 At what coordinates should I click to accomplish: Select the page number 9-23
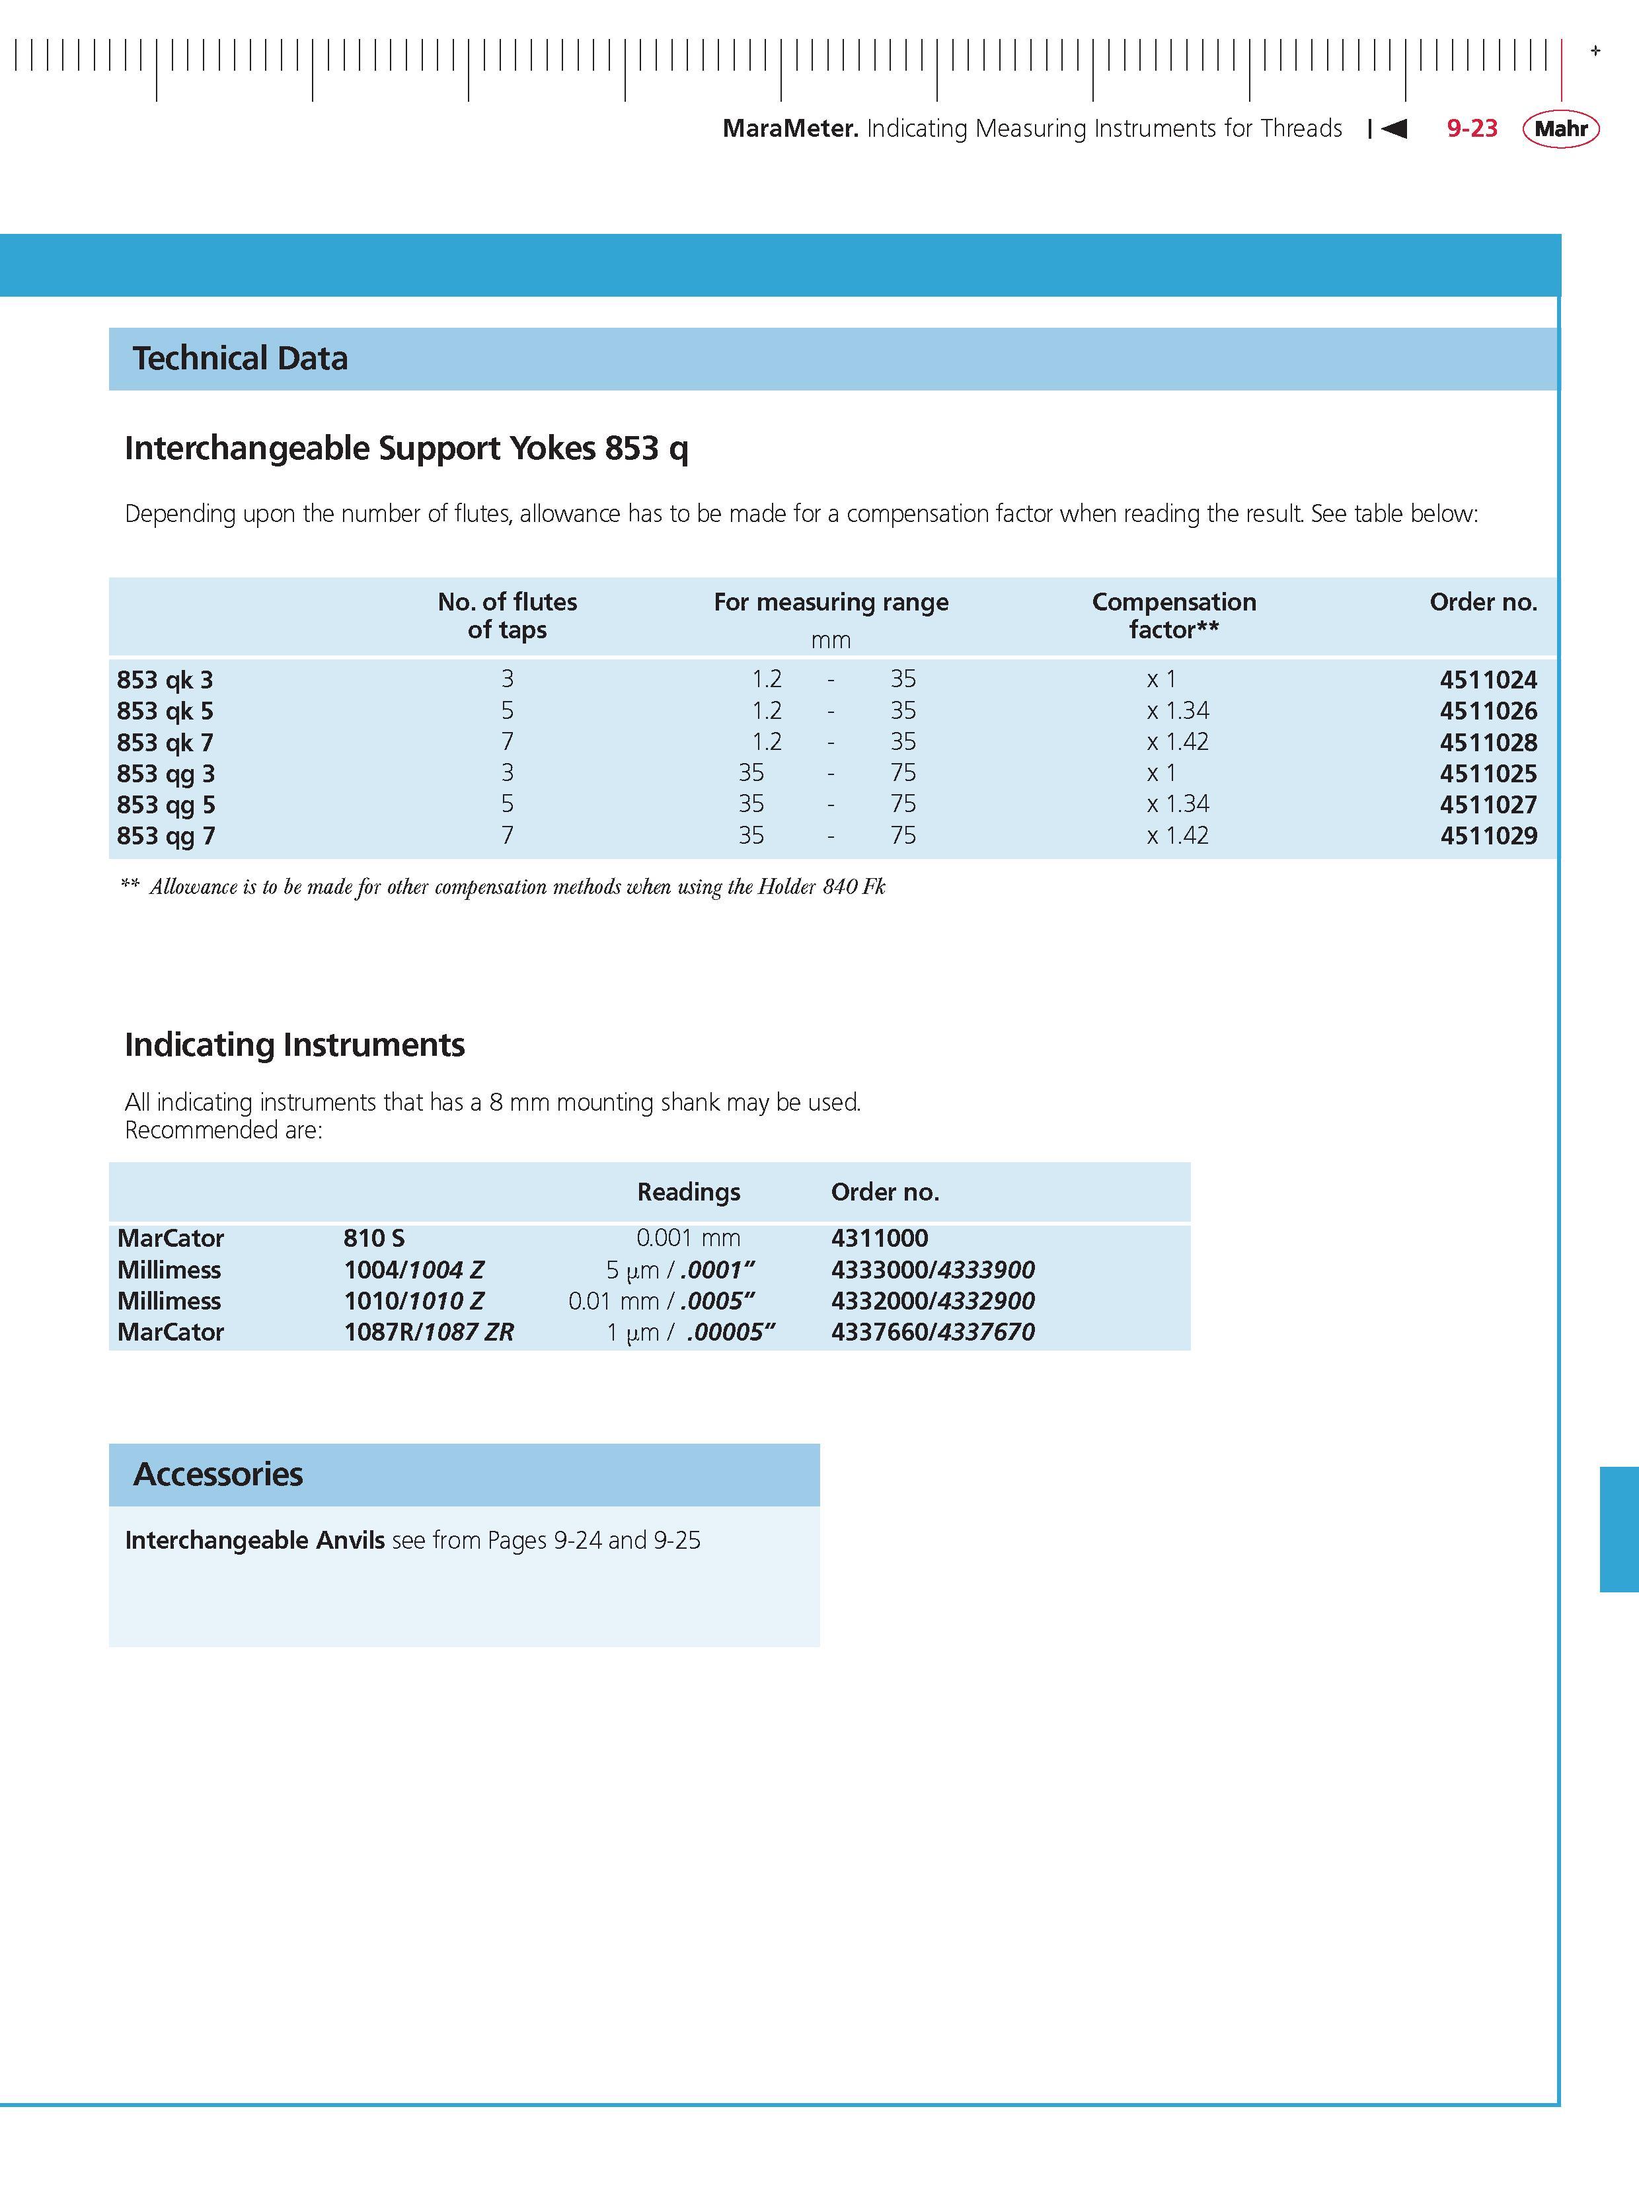[x=1472, y=128]
